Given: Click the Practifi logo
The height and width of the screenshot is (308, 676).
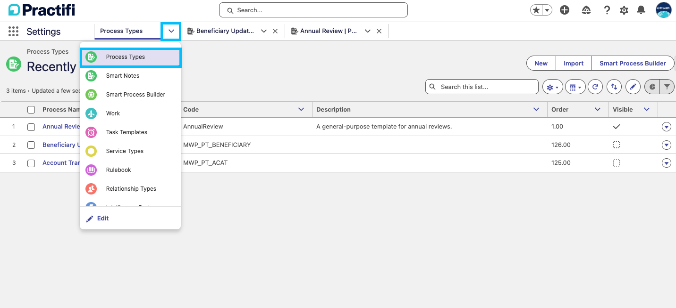Looking at the screenshot, I should click(x=42, y=10).
